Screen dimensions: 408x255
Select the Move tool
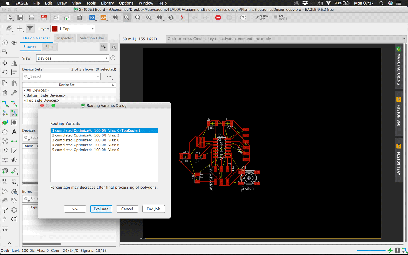[x=5, y=63]
